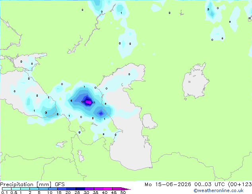Image resolution: width=252 pixels, height=194 pixels.
Task: Click the 25–30 mm dark navy legend box
Action: click(80, 189)
